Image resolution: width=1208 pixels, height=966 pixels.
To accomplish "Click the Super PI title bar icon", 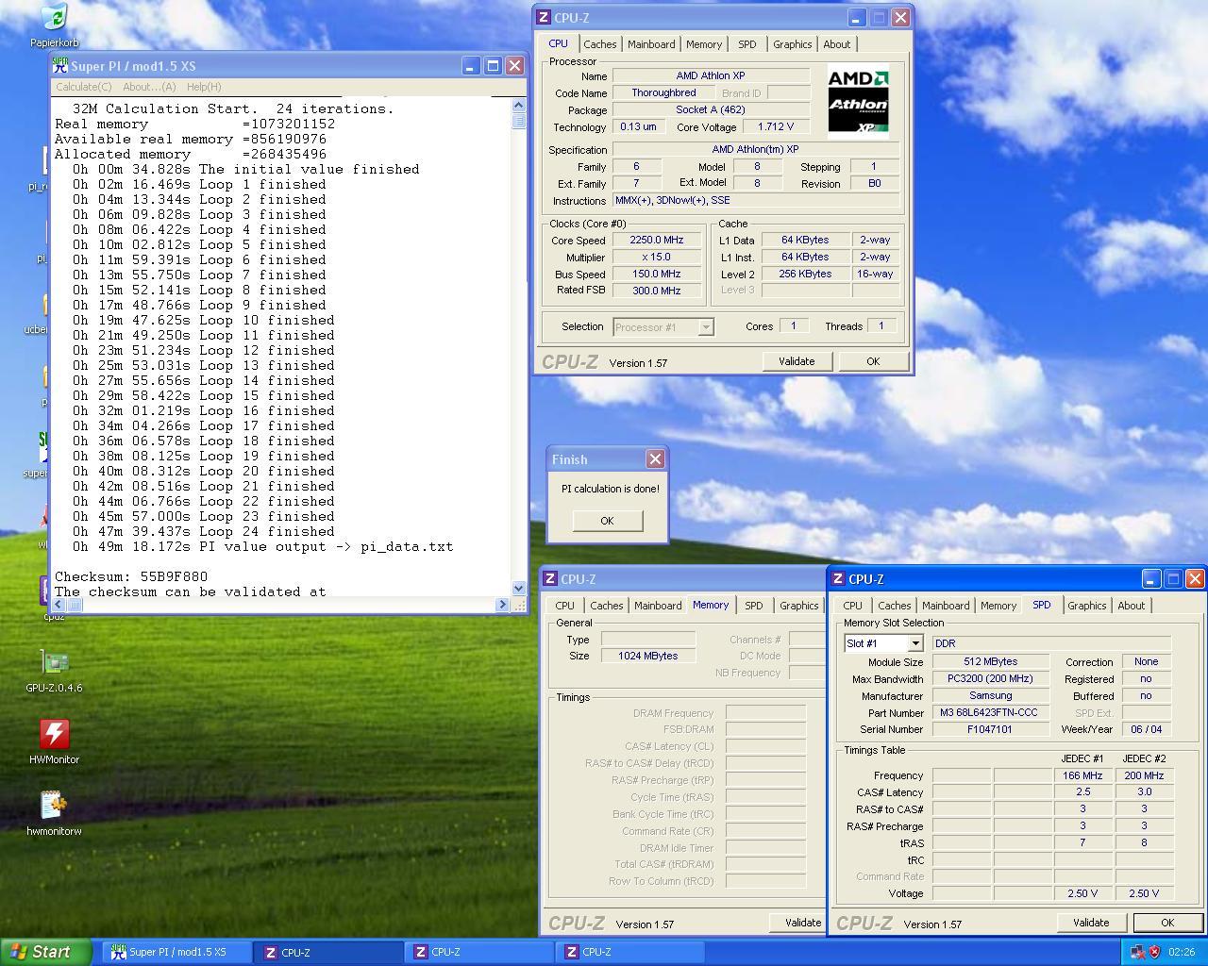I will [x=61, y=65].
